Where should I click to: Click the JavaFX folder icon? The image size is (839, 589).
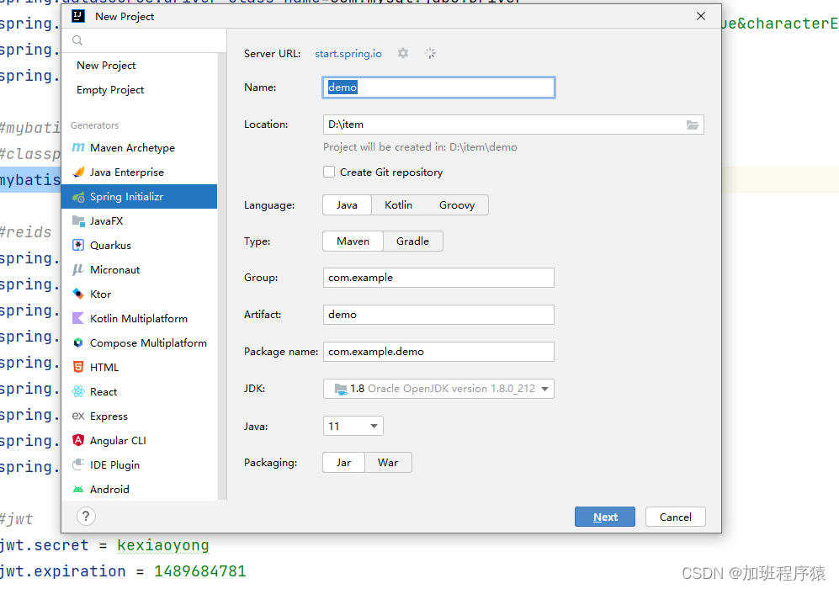coord(78,220)
